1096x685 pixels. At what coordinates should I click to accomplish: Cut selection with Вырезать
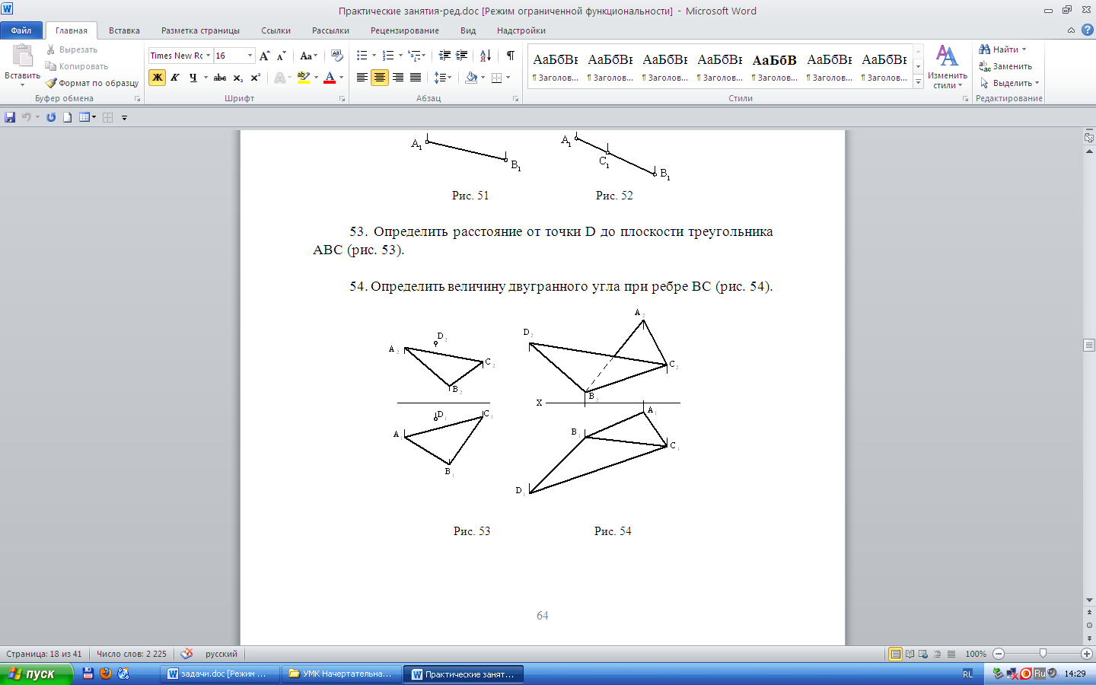coord(72,49)
